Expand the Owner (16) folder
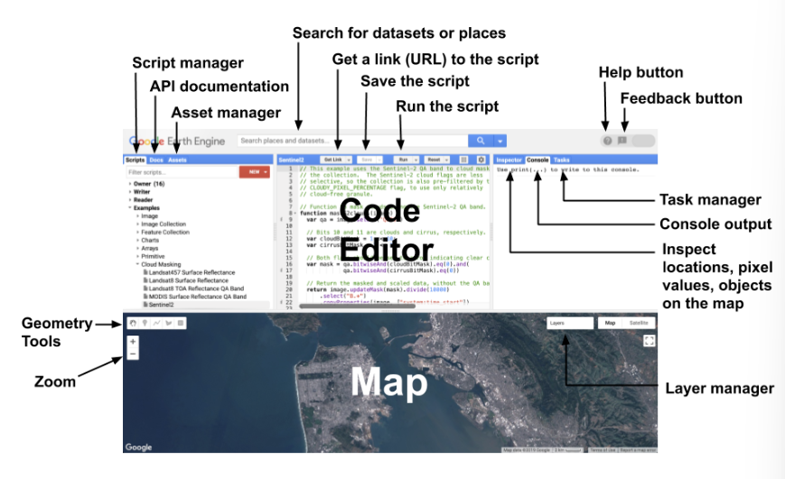Screen dimensions: 785x479 tap(130, 184)
